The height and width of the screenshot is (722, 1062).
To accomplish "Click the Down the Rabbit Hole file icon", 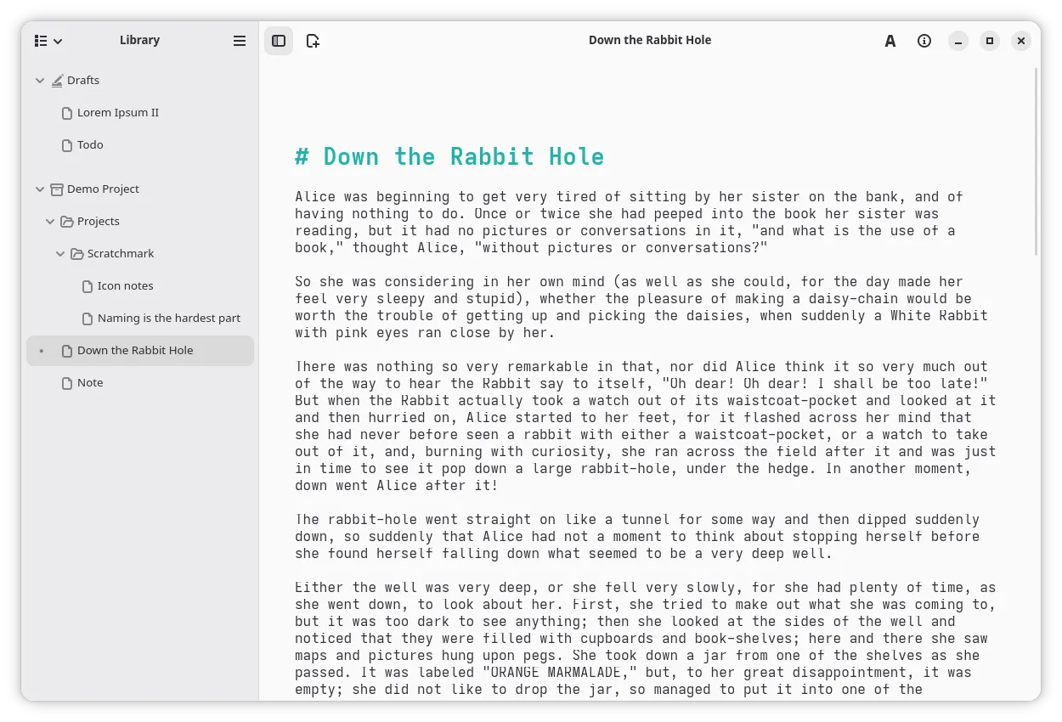I will click(x=67, y=351).
